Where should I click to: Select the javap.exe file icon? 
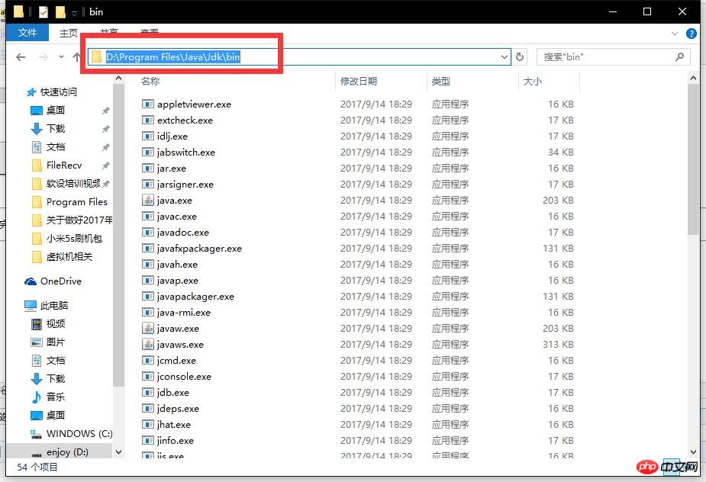pyautogui.click(x=147, y=281)
